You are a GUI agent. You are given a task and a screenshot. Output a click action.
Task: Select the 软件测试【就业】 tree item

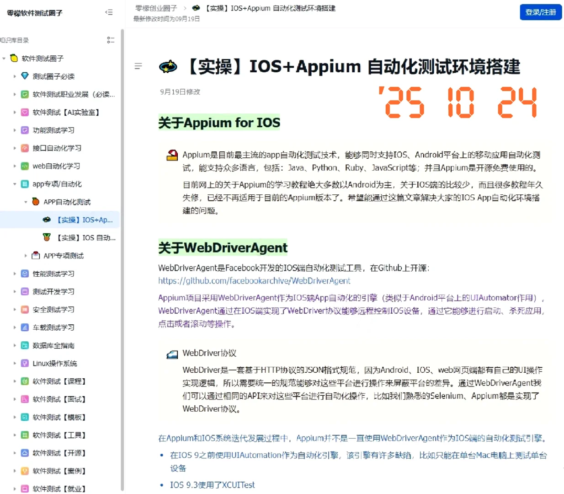[x=60, y=489]
